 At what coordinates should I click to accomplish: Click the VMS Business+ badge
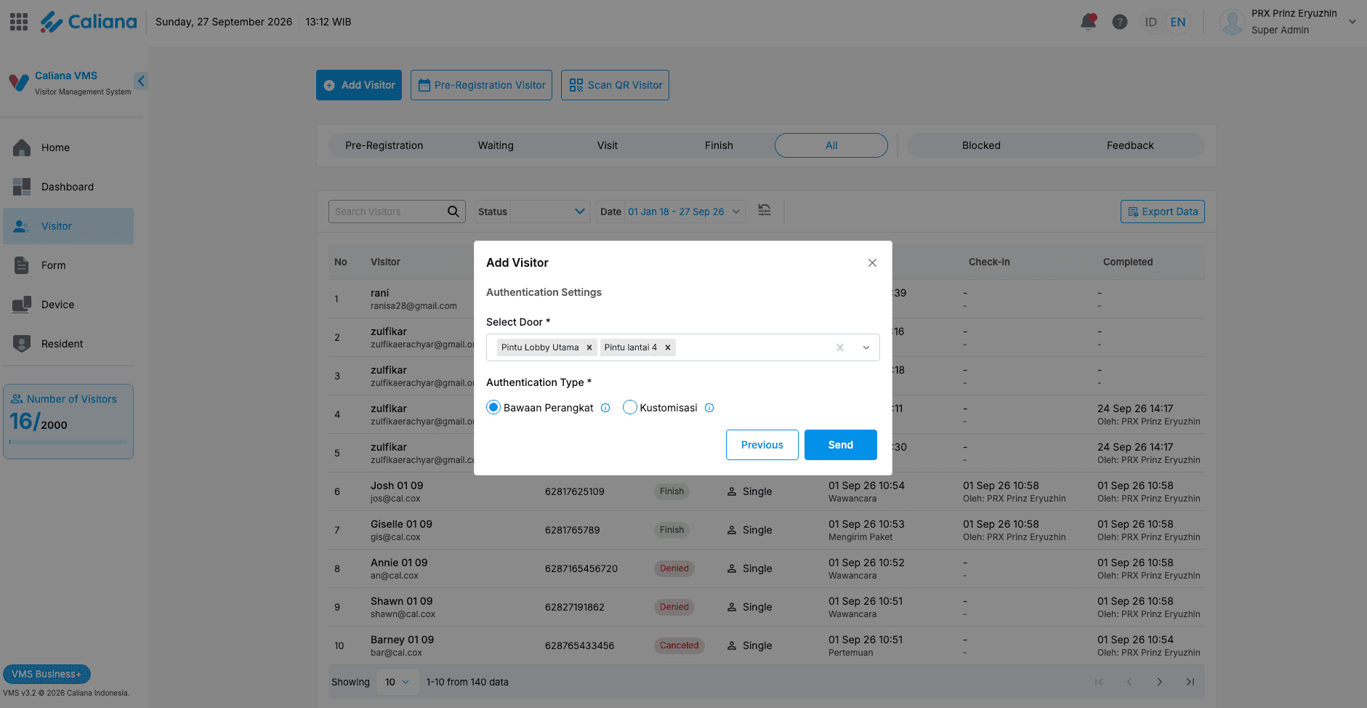(47, 674)
